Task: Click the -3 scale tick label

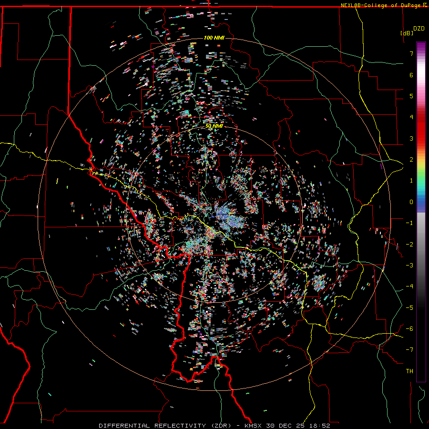Action: click(409, 266)
